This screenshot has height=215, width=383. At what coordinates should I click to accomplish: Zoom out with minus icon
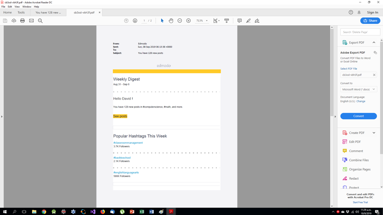pos(179,21)
